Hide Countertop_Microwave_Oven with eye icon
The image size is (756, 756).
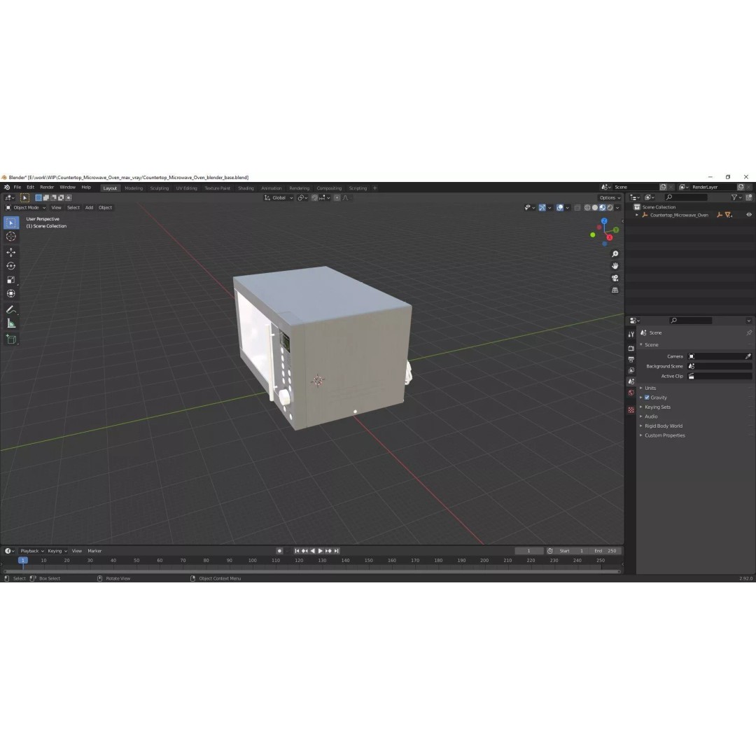click(749, 215)
